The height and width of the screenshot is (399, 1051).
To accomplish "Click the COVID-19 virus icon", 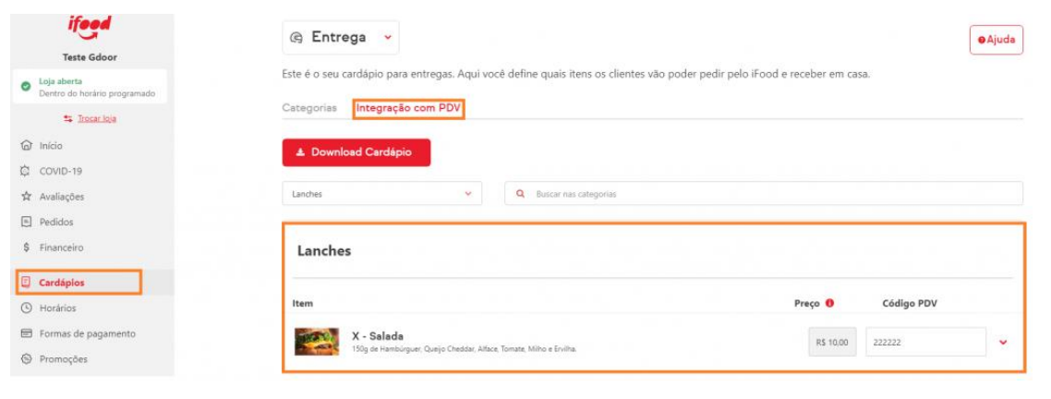I will click(26, 171).
